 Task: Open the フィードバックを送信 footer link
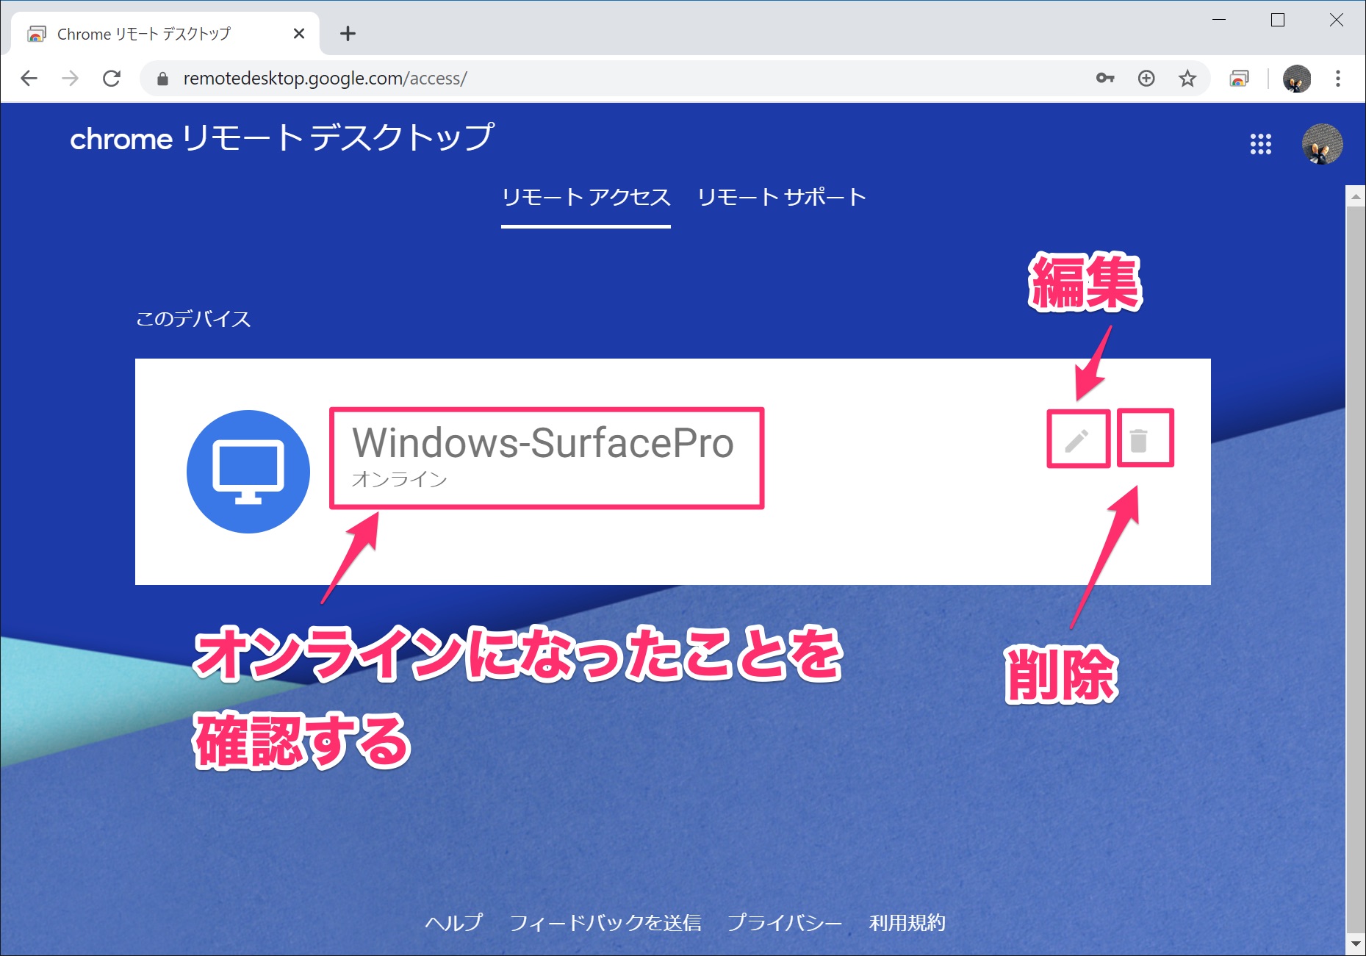click(x=605, y=922)
